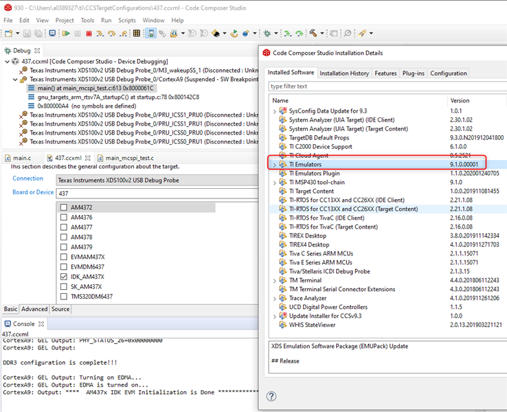The image size is (507, 412).
Task: Open the File menu
Action: pos(8,21)
